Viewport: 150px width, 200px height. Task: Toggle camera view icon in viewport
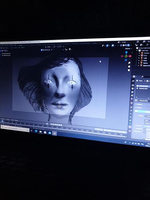click(x=129, y=70)
